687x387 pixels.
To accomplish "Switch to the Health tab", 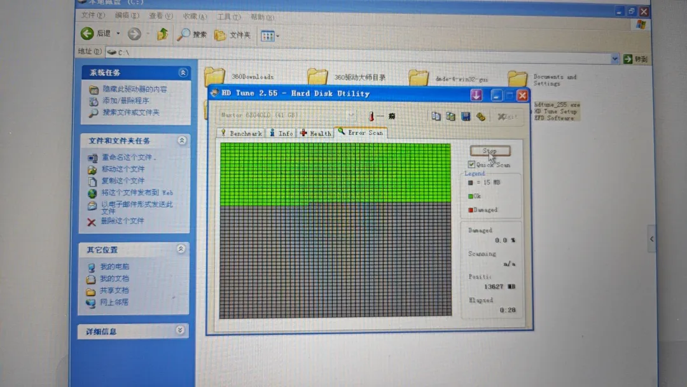I will click(x=316, y=133).
